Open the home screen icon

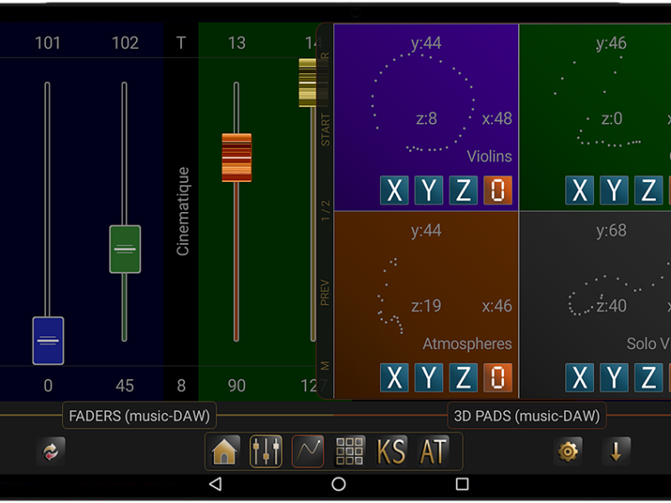pos(225,452)
